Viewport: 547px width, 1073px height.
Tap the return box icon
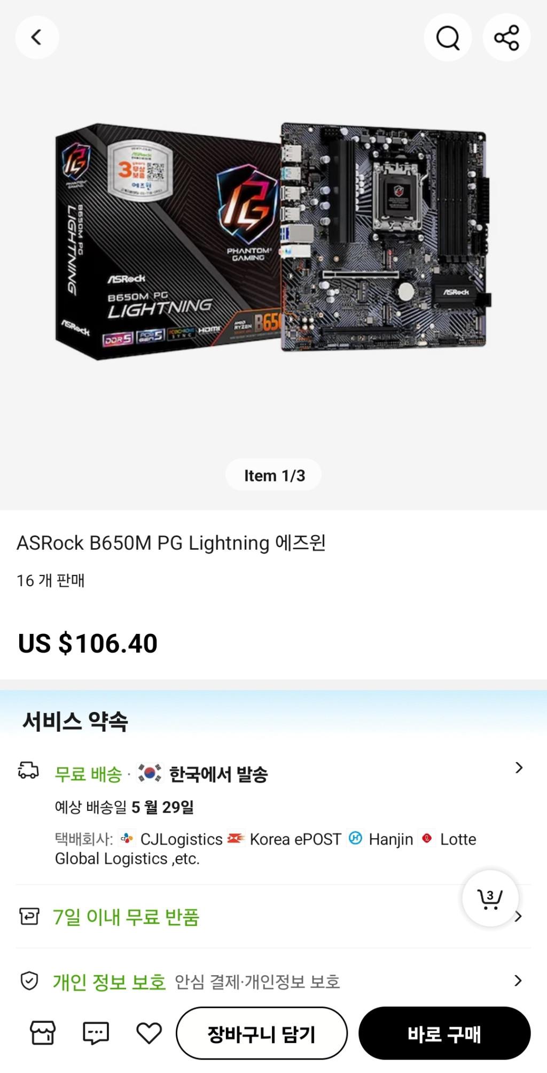point(29,916)
